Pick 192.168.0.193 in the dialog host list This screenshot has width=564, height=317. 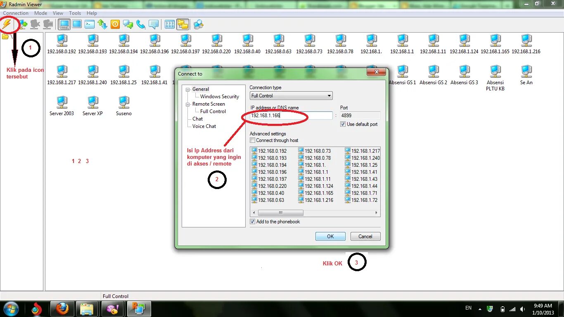(x=269, y=158)
